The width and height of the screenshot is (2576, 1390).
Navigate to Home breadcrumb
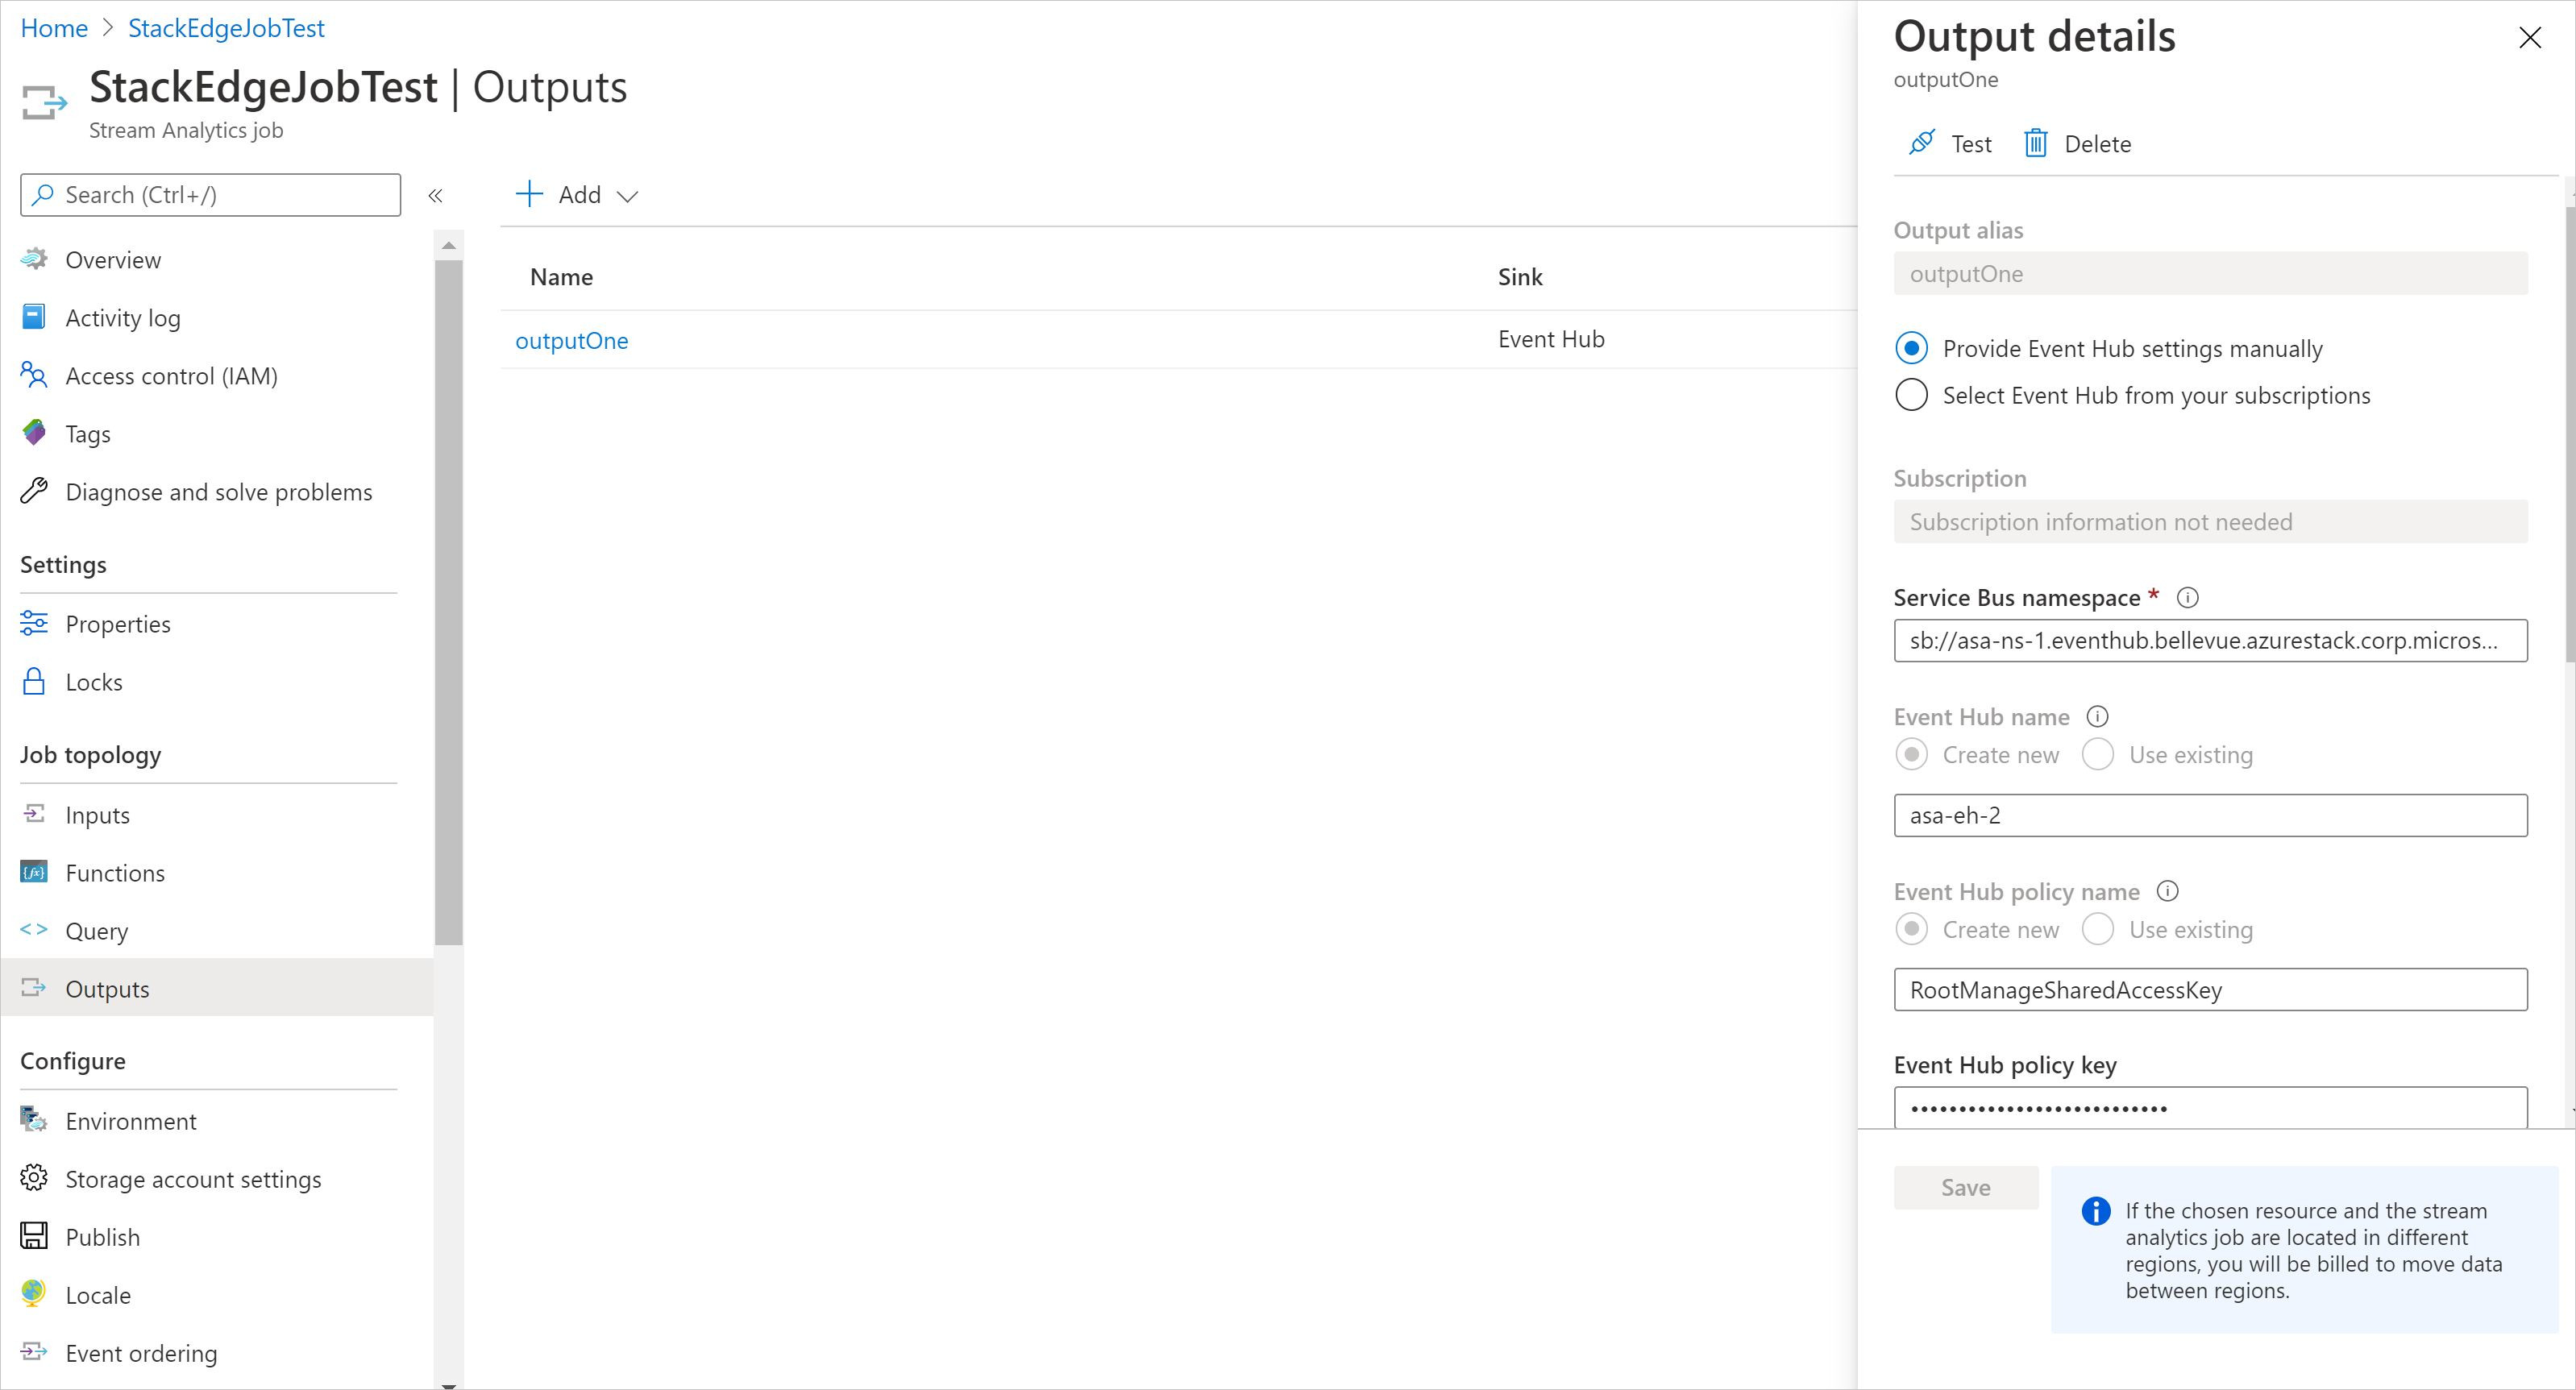[54, 28]
